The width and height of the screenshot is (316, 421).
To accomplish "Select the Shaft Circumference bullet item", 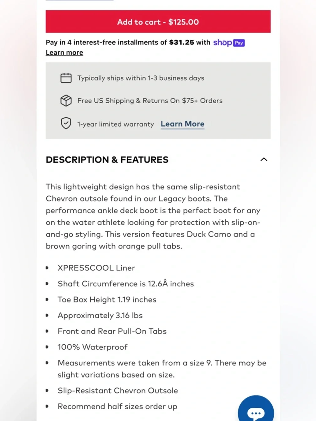I will pyautogui.click(x=126, y=284).
